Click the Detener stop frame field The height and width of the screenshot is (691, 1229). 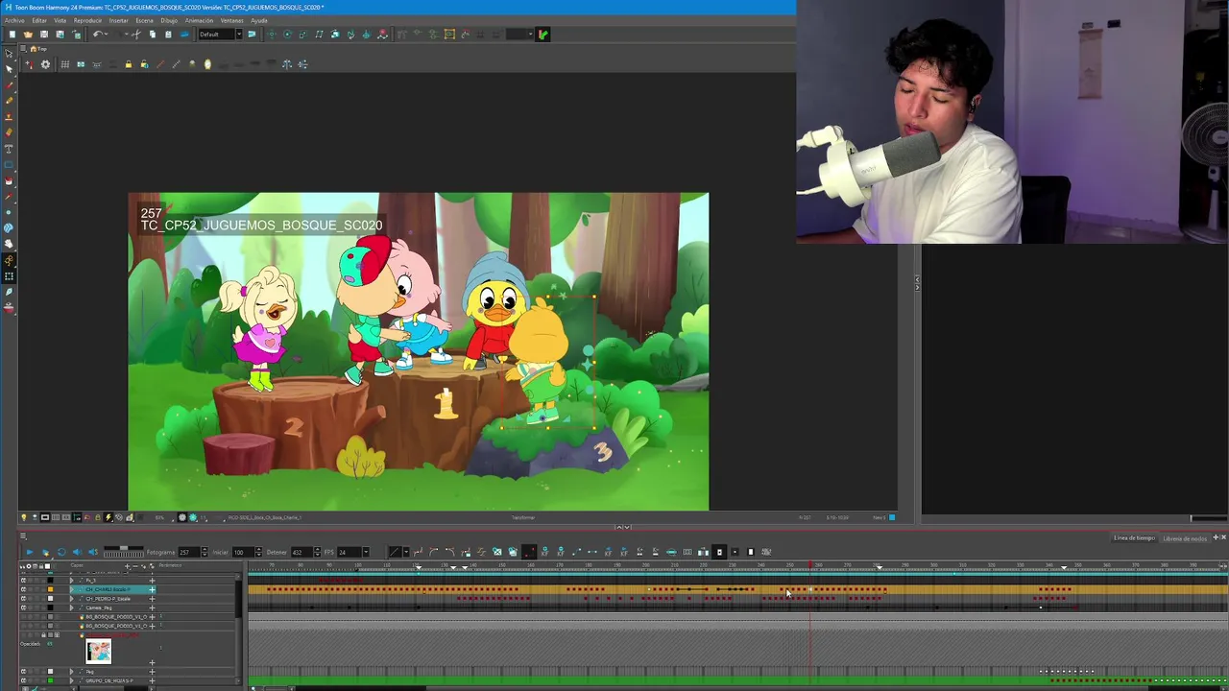(x=302, y=552)
